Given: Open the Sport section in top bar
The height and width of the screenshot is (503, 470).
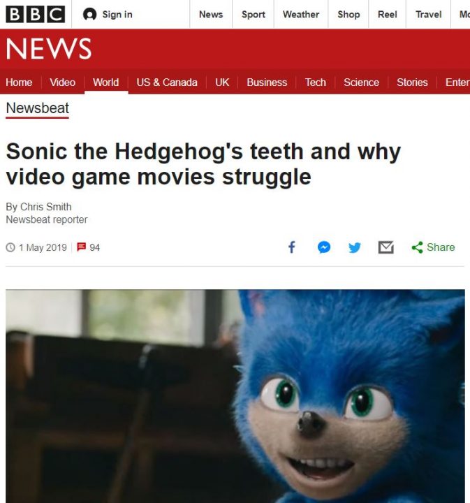Looking at the screenshot, I should (254, 15).
